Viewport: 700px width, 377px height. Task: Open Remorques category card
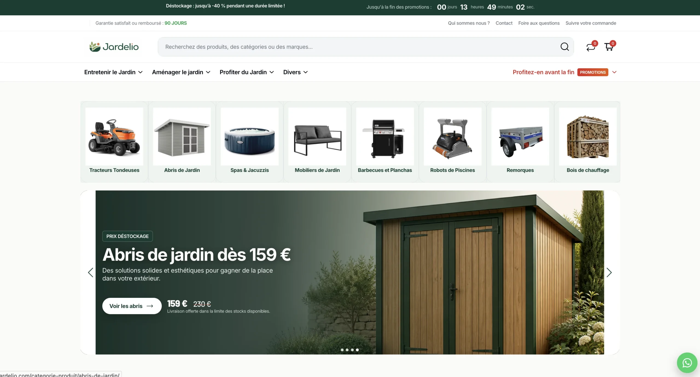(x=520, y=142)
